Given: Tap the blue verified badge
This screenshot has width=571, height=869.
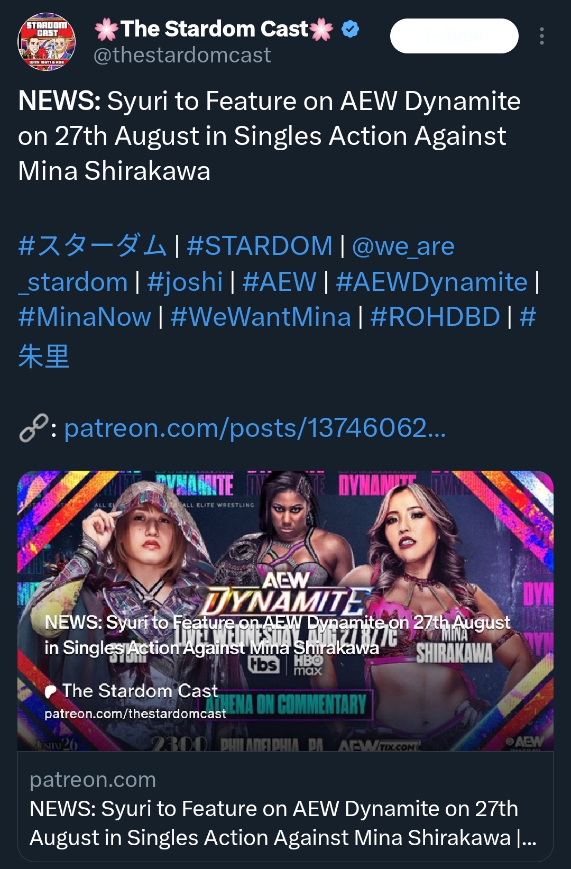Looking at the screenshot, I should point(351,29).
